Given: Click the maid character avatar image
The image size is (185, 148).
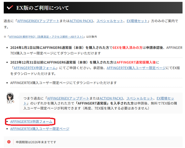Looking at the screenshot, I should (10, 98).
